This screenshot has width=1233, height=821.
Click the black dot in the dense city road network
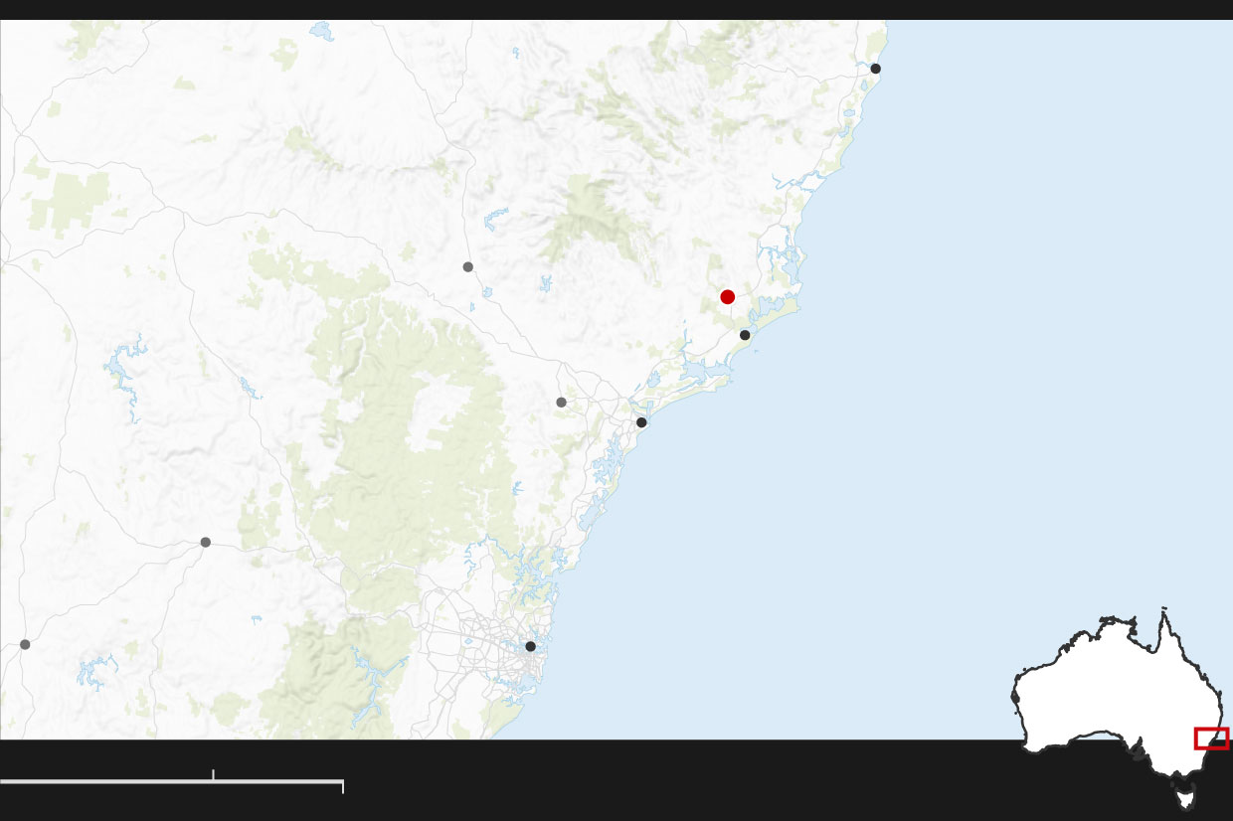coord(530,646)
